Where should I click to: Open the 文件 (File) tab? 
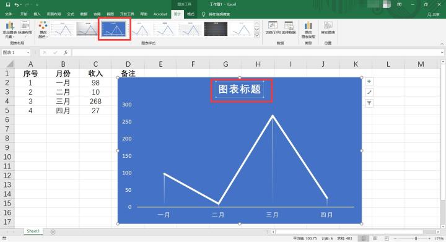coord(9,14)
